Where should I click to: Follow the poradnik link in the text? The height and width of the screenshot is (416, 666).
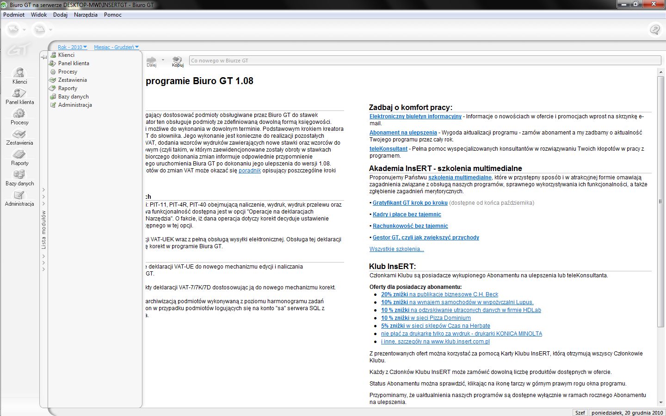click(x=250, y=171)
